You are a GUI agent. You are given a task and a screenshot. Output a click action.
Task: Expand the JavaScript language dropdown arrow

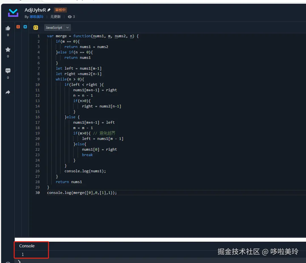[x=67, y=28]
